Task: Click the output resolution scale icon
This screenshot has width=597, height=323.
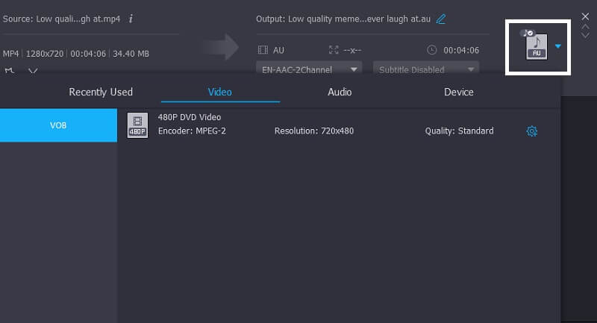Action: tap(333, 50)
